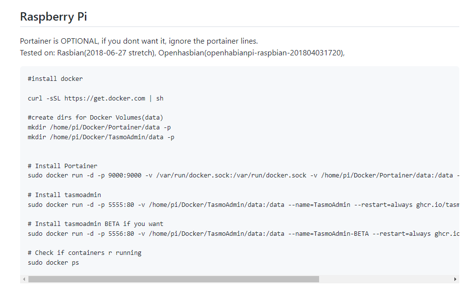The width and height of the screenshot is (474, 300).
Task: Select the sudo docker ps command
Action: tap(54, 262)
